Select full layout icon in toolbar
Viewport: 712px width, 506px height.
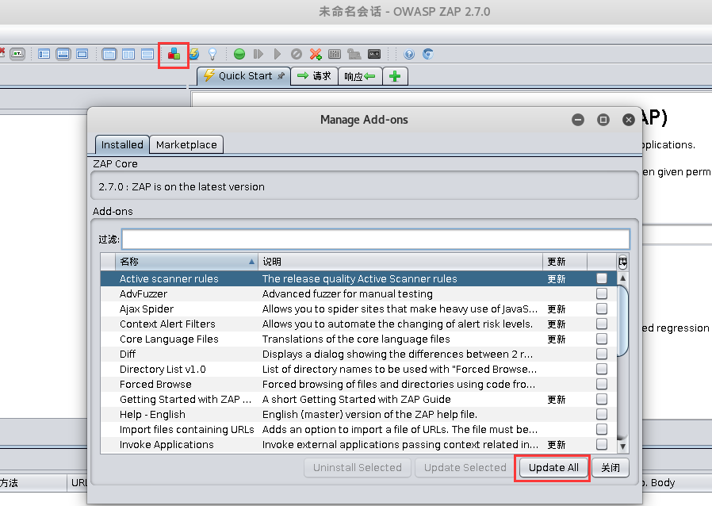[x=82, y=54]
